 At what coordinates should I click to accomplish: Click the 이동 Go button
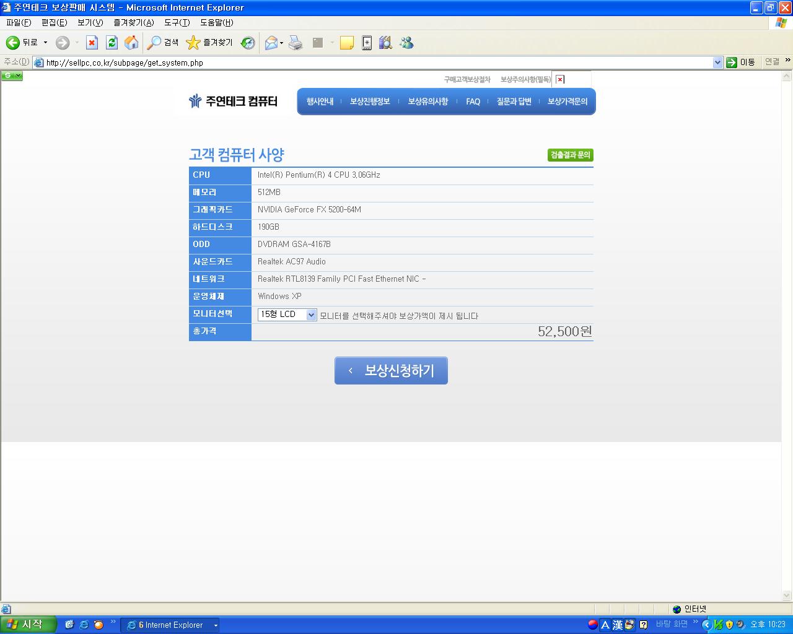pos(741,62)
